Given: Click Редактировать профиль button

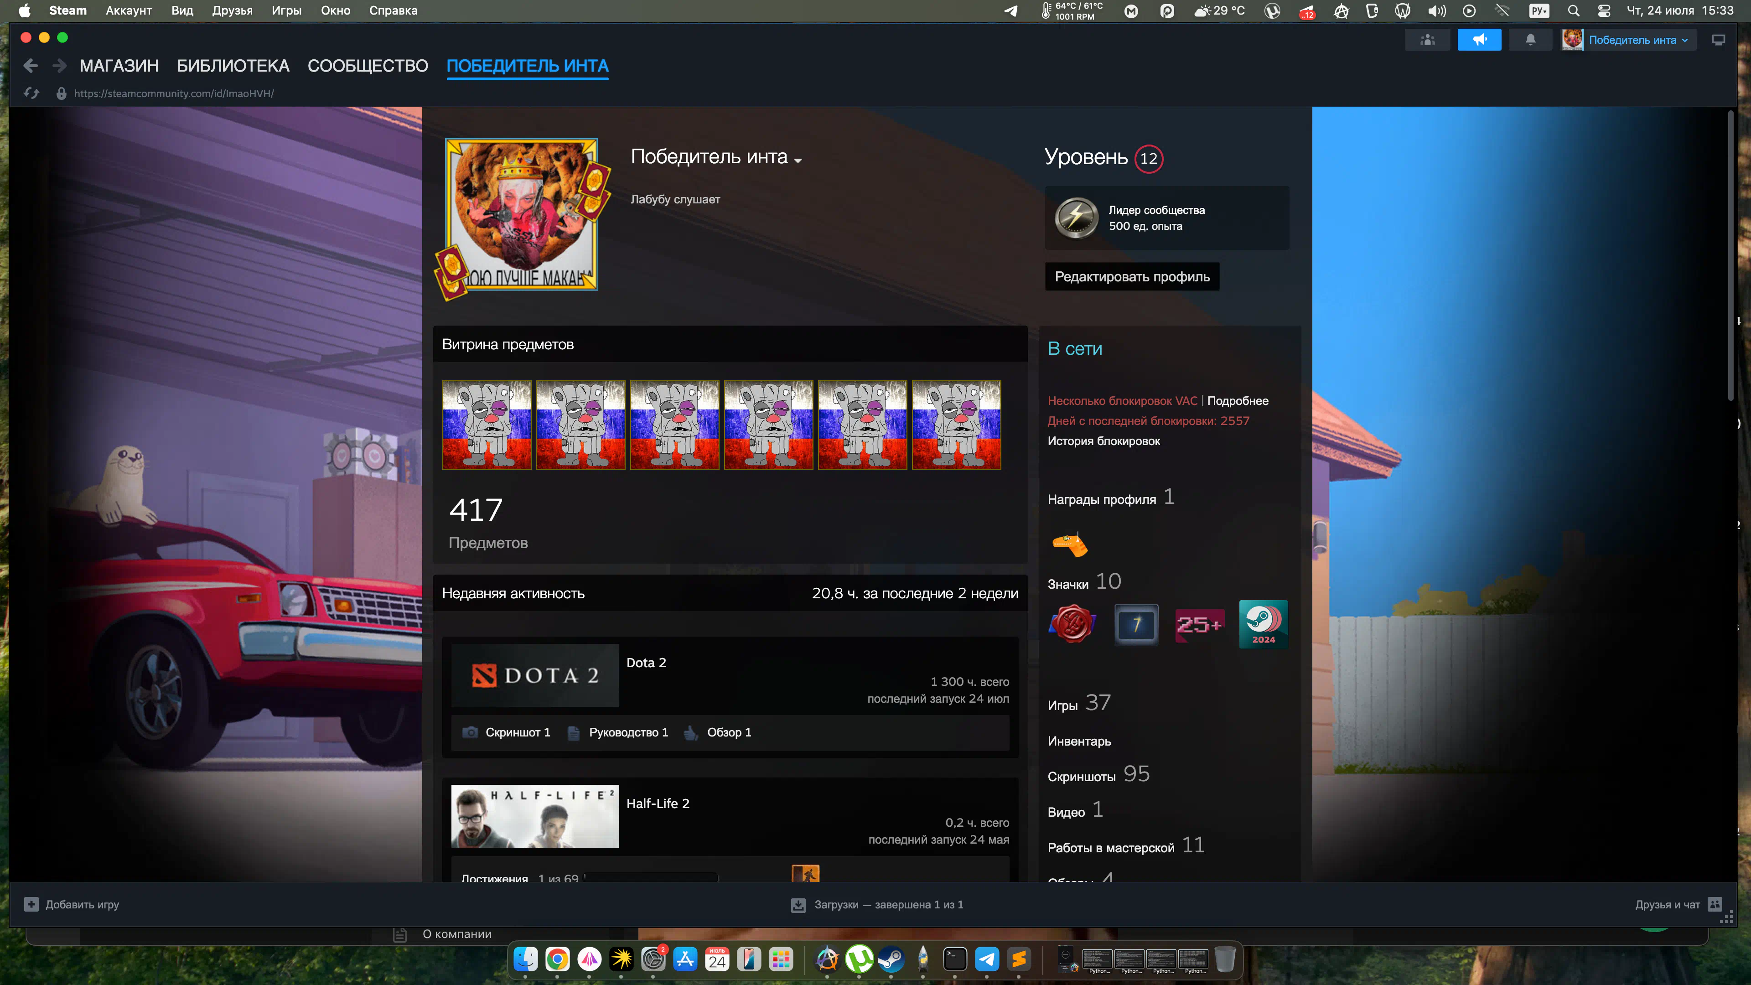Looking at the screenshot, I should [1132, 277].
